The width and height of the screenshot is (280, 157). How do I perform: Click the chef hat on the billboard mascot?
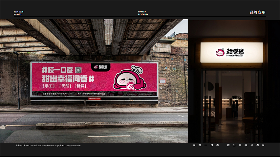point(137,69)
